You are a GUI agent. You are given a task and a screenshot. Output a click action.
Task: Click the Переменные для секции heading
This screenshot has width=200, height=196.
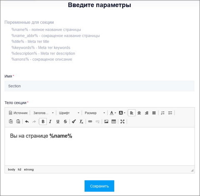point(29,23)
